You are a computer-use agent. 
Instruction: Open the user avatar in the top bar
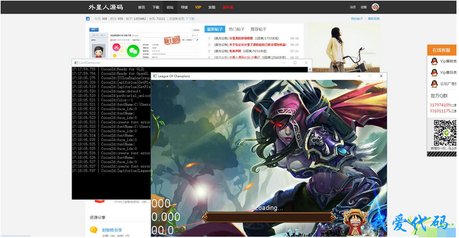[x=375, y=7]
